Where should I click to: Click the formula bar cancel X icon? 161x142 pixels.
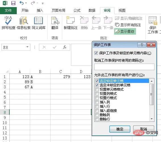[x=44, y=47]
